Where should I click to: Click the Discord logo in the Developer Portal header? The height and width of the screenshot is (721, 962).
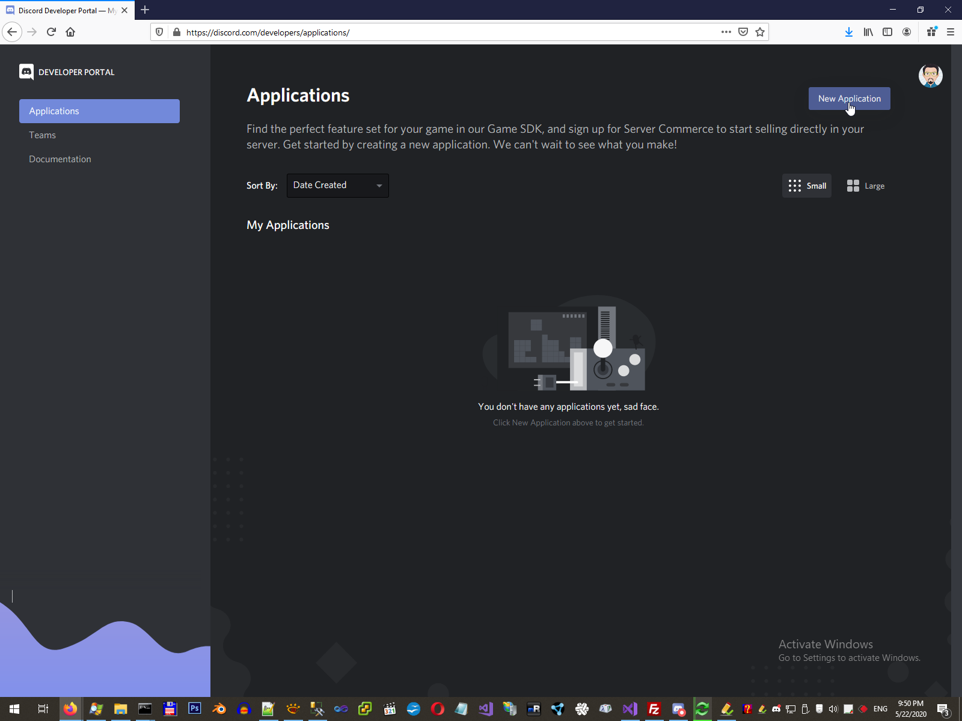coord(26,72)
